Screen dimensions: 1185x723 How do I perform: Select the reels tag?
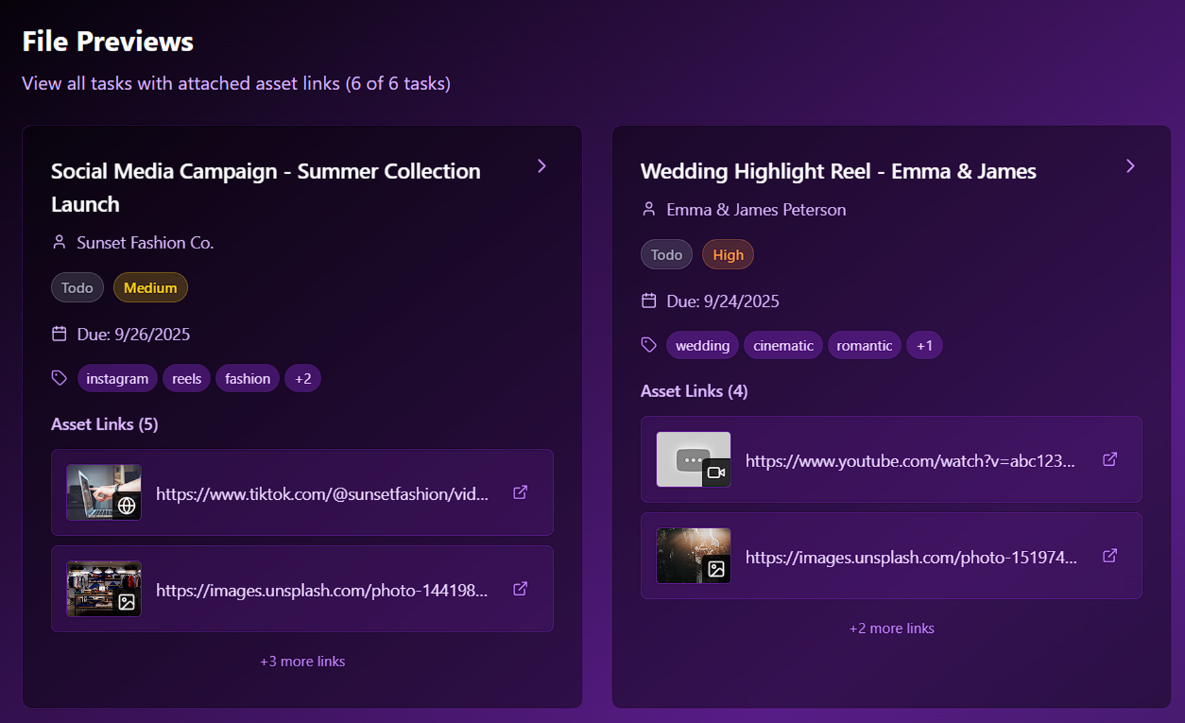[x=186, y=378]
